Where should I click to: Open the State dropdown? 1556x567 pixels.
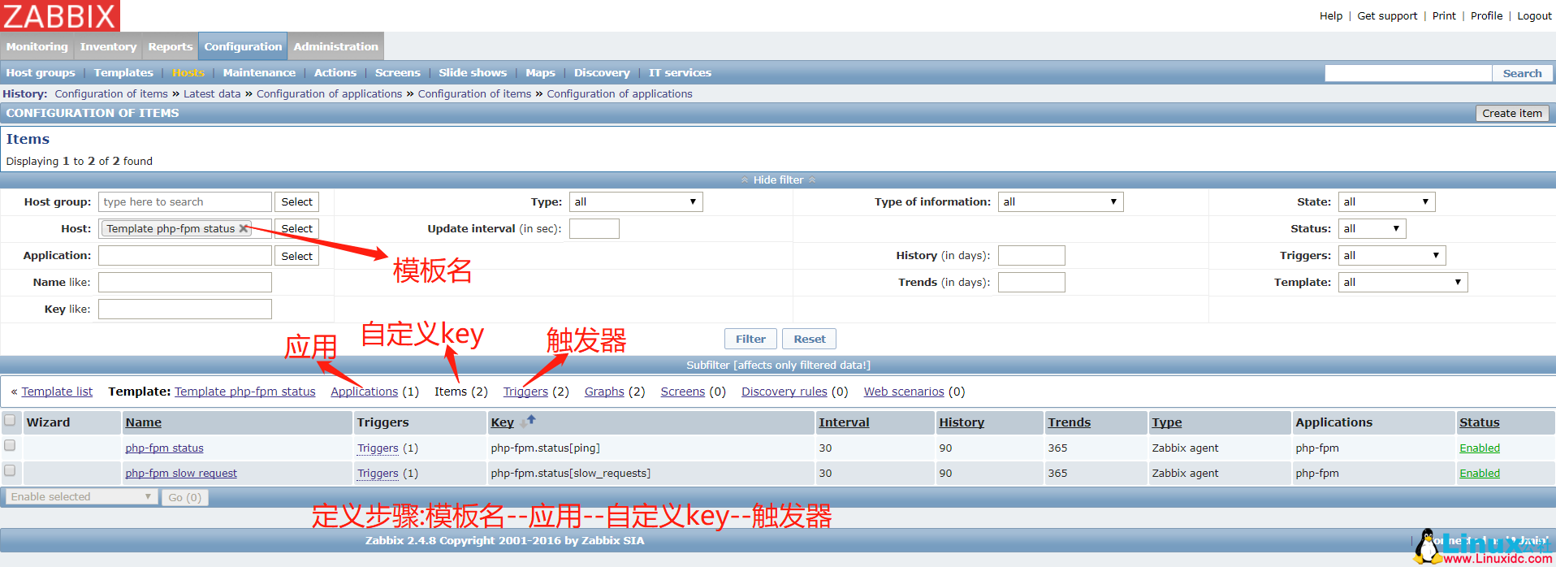1386,201
